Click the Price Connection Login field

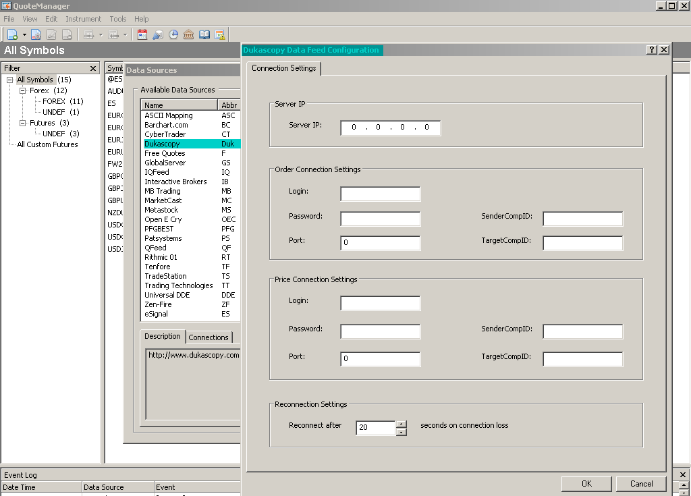(381, 303)
